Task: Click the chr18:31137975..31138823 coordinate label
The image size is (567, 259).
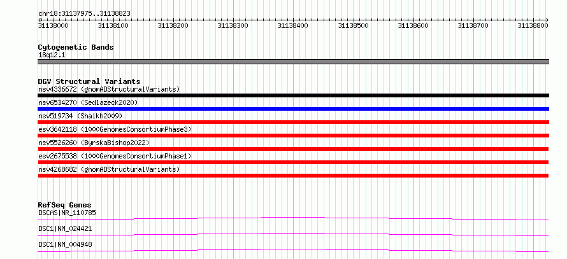Action: point(84,14)
